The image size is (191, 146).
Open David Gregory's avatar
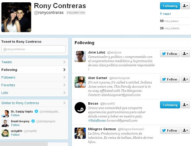click(x=5, y=123)
